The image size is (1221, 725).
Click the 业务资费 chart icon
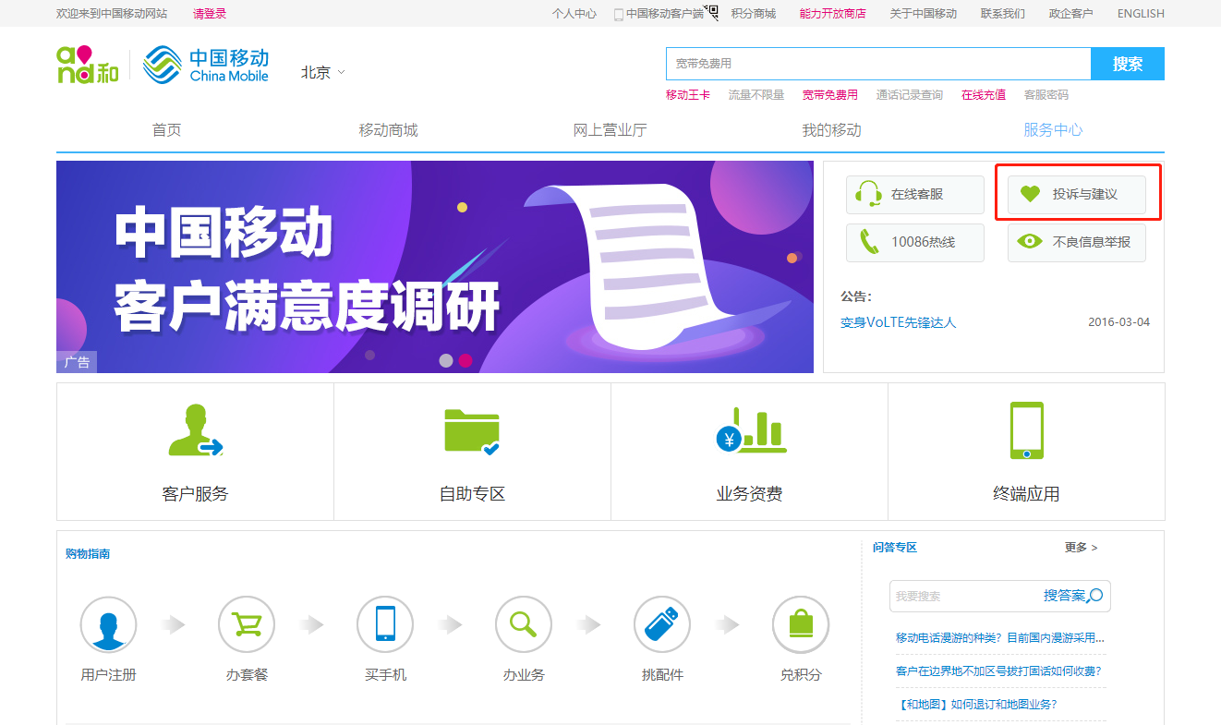(749, 429)
